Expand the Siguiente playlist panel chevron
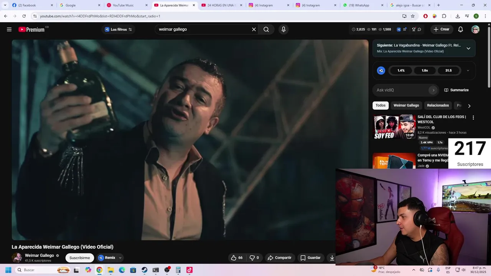491x276 pixels. (468, 48)
